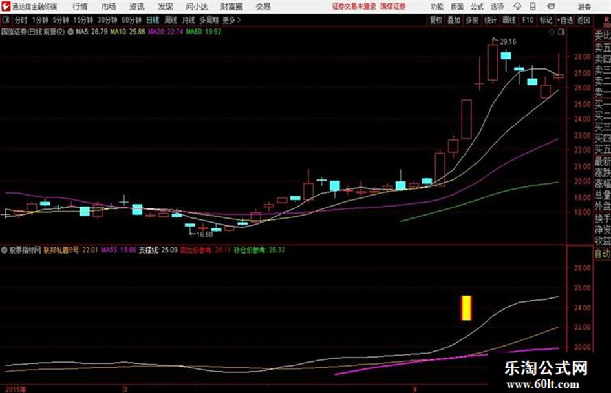Open the 问小达 menu
Image resolution: width=611 pixels, height=393 pixels.
pyautogui.click(x=197, y=6)
